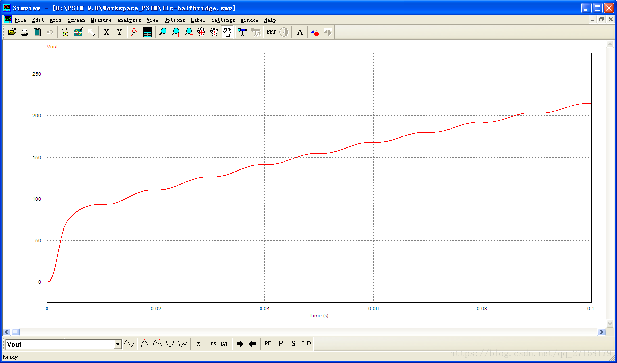
Task: Click the horizontal scrollbar right arrow
Action: pyautogui.click(x=601, y=332)
